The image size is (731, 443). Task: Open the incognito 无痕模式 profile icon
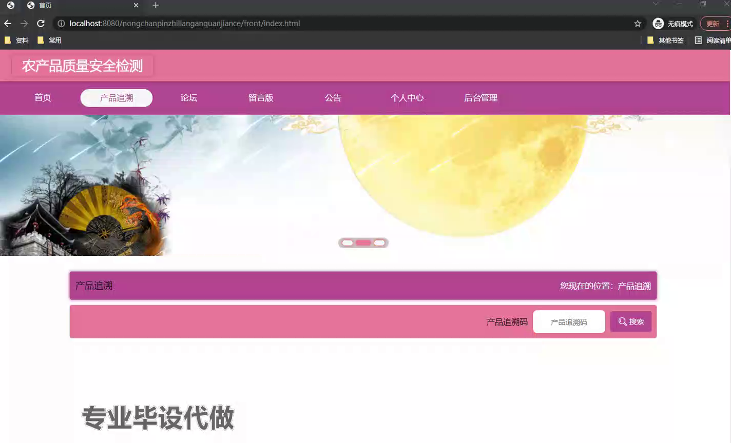(672, 24)
